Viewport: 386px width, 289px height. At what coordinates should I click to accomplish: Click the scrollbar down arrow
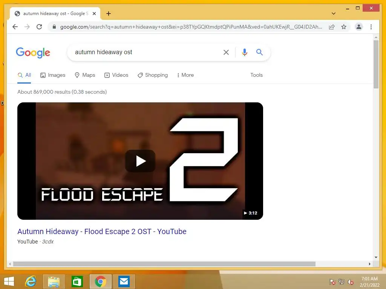click(x=376, y=257)
